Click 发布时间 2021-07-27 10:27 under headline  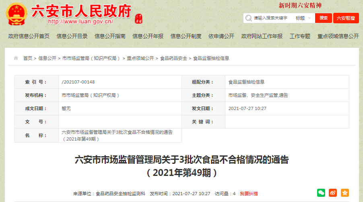pyautogui.click(x=180, y=194)
